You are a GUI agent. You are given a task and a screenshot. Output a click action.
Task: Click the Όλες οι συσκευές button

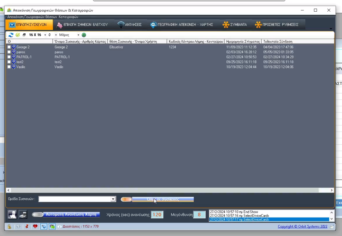coord(163,199)
